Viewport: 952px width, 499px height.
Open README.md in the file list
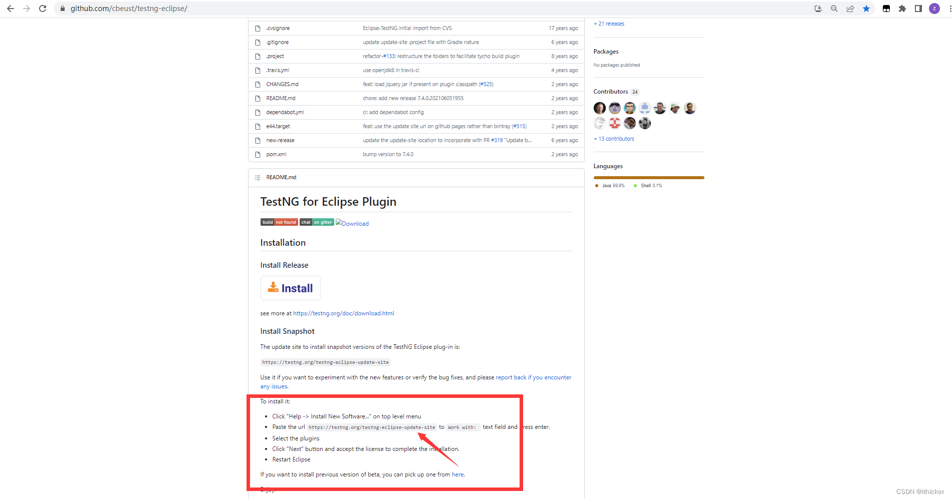281,98
